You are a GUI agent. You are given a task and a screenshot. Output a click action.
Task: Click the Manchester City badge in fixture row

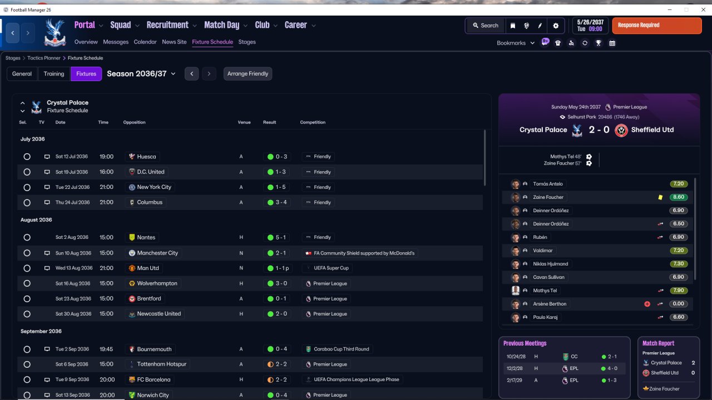[132, 253]
